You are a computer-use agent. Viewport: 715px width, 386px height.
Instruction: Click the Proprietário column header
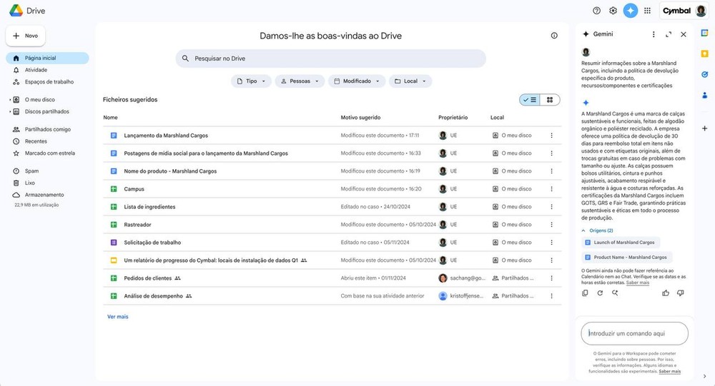click(453, 118)
